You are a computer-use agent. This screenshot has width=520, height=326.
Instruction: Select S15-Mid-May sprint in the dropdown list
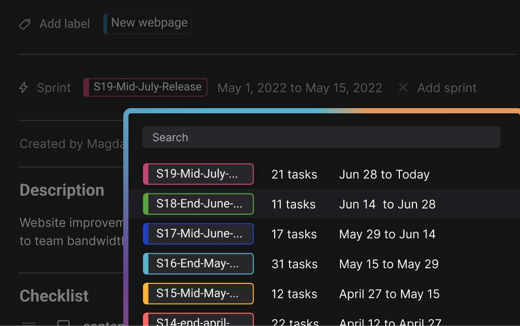click(x=198, y=294)
